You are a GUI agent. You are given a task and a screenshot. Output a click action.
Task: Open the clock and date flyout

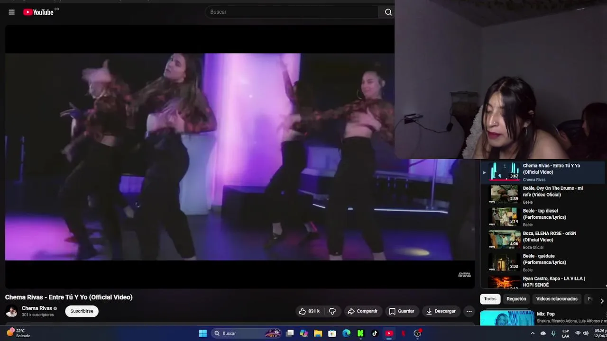click(x=600, y=333)
